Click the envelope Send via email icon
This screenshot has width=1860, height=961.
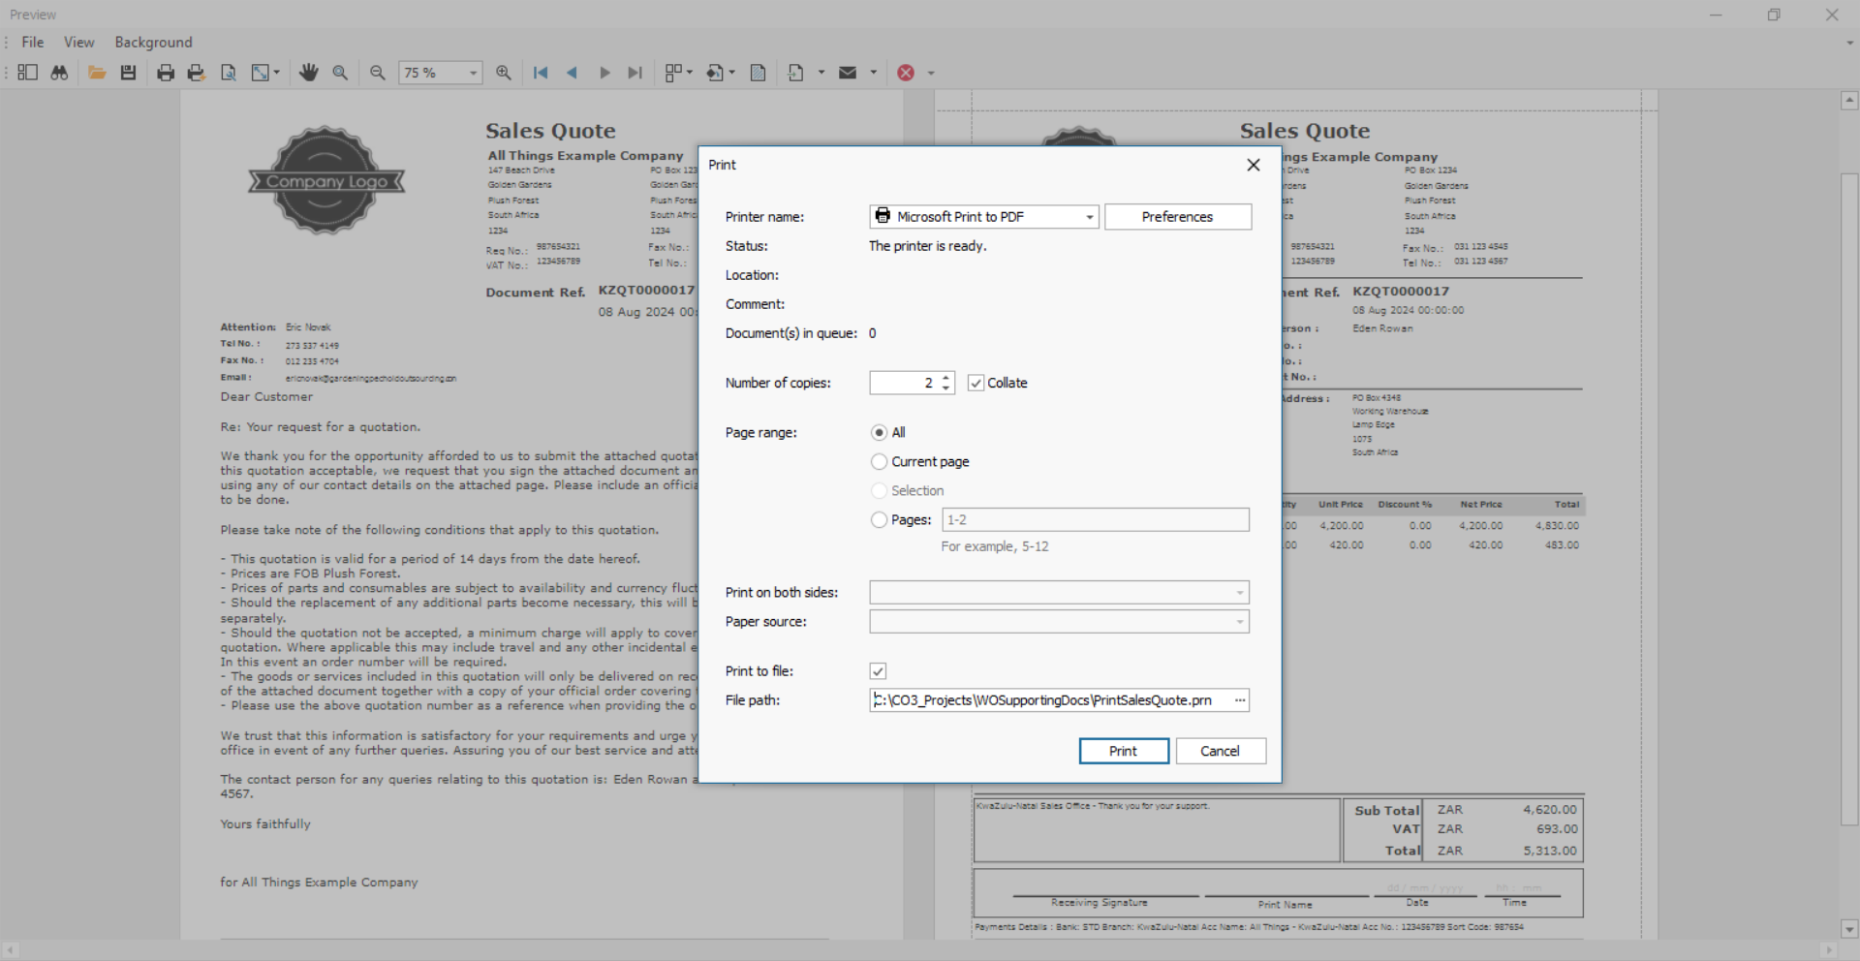pyautogui.click(x=848, y=73)
